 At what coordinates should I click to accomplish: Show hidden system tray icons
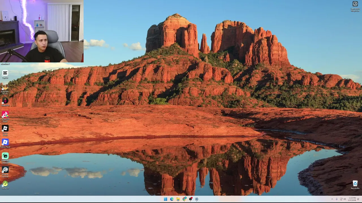[332, 199]
